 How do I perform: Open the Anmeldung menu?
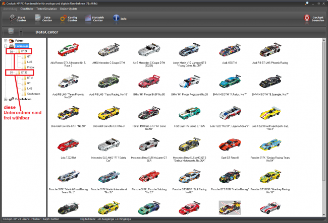point(10,9)
